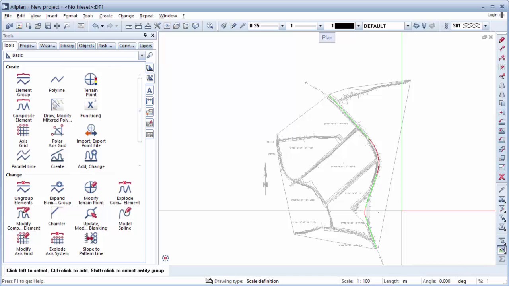Select the Parallel Line tool
Image resolution: width=509 pixels, height=286 pixels.
23,159
